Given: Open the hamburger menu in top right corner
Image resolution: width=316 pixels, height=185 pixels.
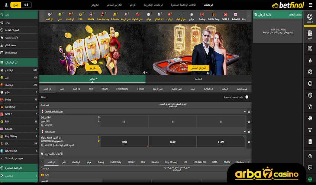Looking at the screenshot, I should [310, 5].
